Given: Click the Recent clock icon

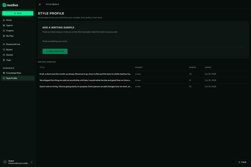Looking at the screenshot, I should pos(4,49).
